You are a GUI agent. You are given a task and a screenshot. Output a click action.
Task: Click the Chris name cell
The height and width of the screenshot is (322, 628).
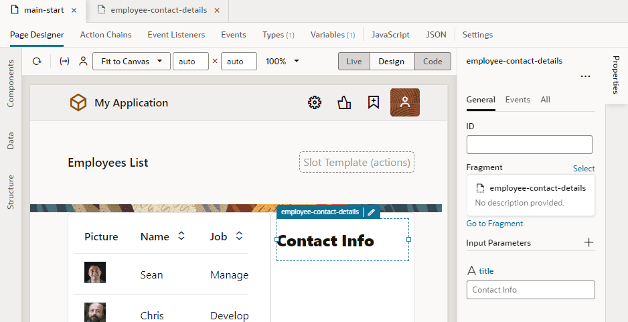pos(152,315)
